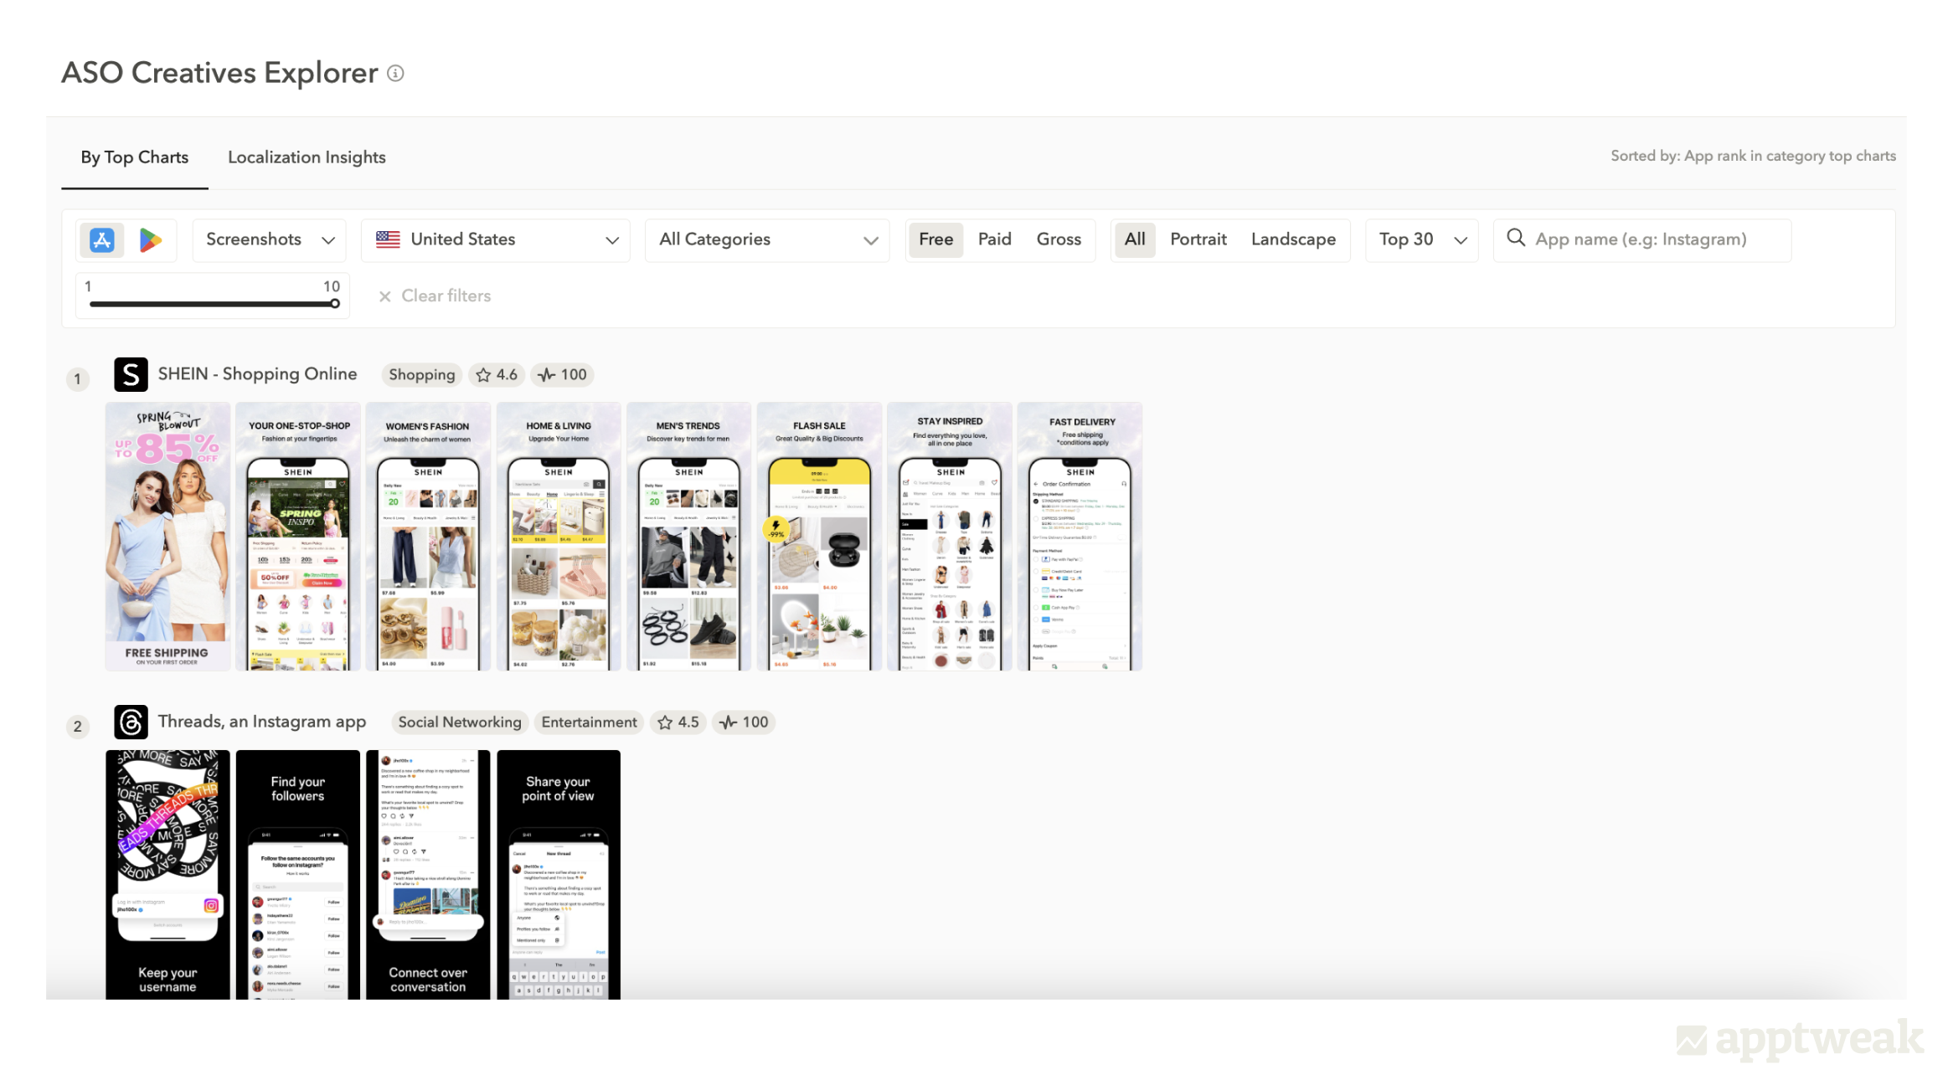The width and height of the screenshot is (1953, 1085).
Task: Click the ASO Creatives Explorer heading
Action: 219,73
